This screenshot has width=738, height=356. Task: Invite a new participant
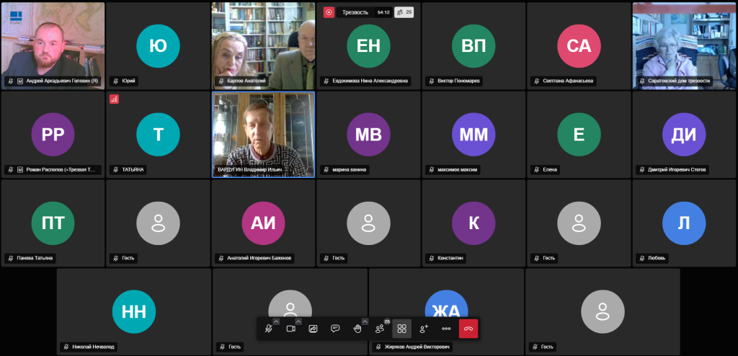(424, 329)
